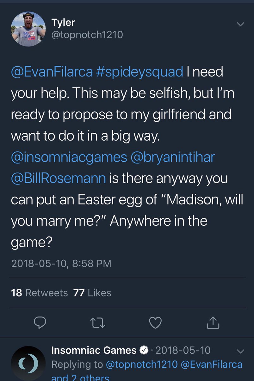The height and width of the screenshot is (381, 254).
Task: Open the @topnotch1210 handle under Tyler
Action: pos(87,35)
